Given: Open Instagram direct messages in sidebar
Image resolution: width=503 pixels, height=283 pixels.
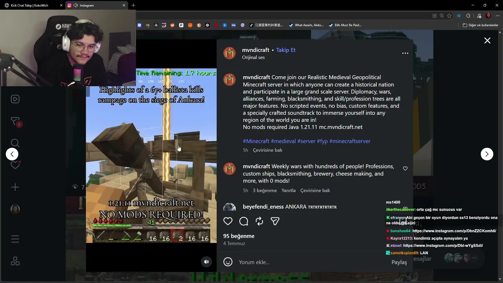Looking at the screenshot, I should tap(15, 122).
